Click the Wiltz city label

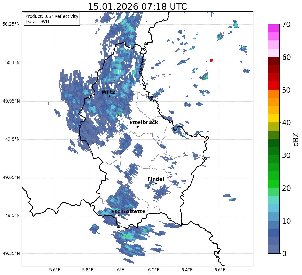click(x=108, y=92)
